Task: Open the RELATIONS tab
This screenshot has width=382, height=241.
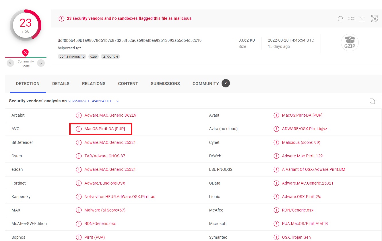Action: 94,84
